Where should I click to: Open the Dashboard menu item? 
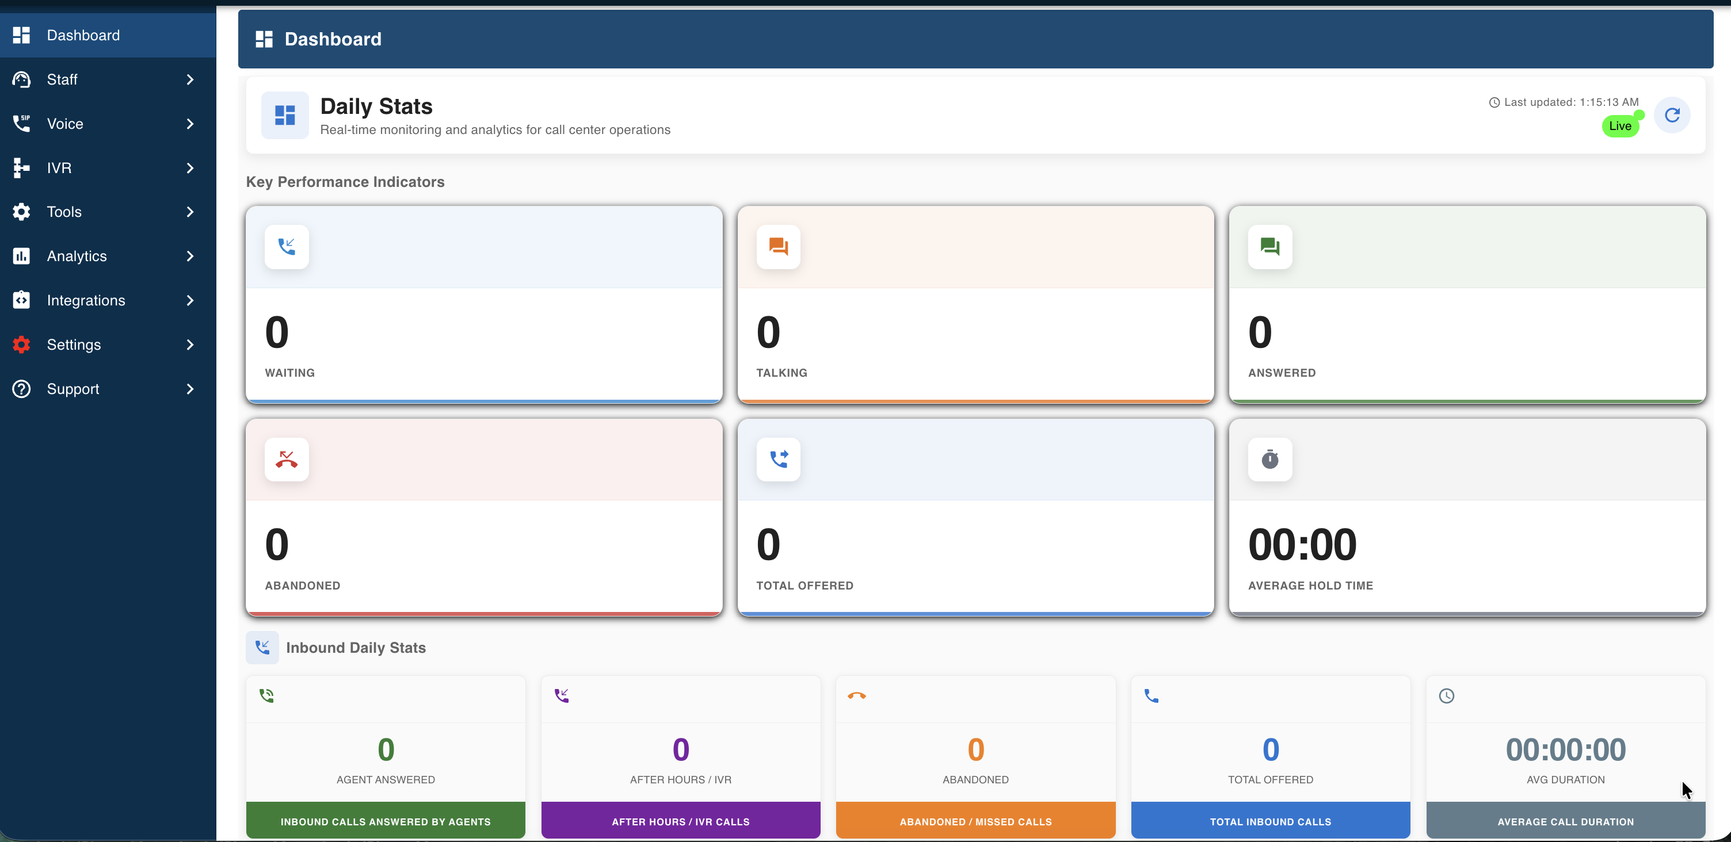[108, 35]
